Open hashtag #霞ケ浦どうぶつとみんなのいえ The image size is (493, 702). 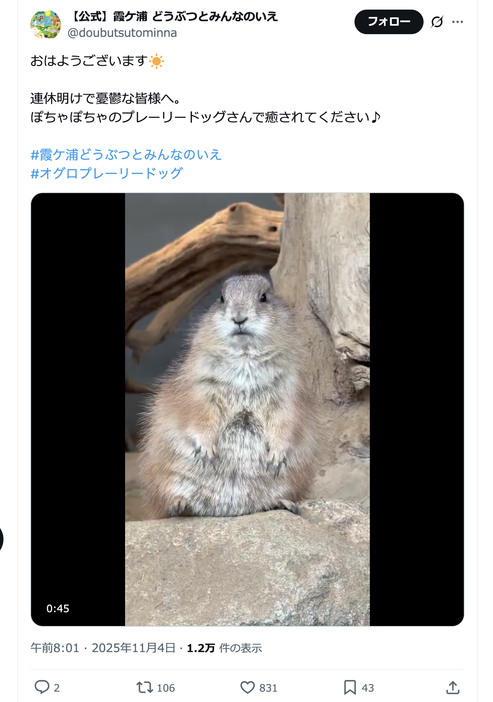[x=126, y=155]
